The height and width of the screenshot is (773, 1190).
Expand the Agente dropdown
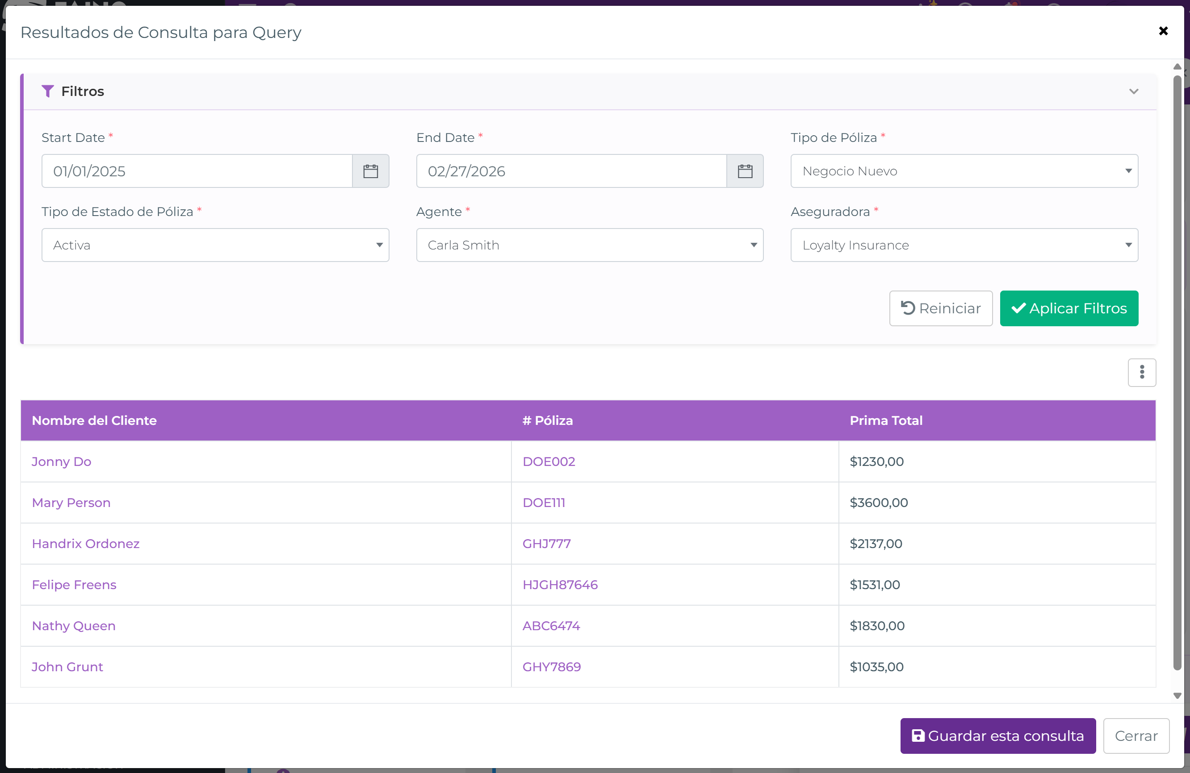click(590, 245)
